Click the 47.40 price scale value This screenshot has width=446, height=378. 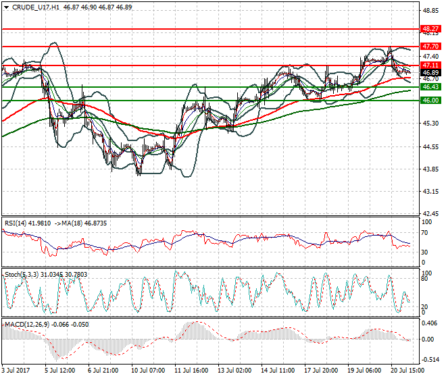point(430,56)
